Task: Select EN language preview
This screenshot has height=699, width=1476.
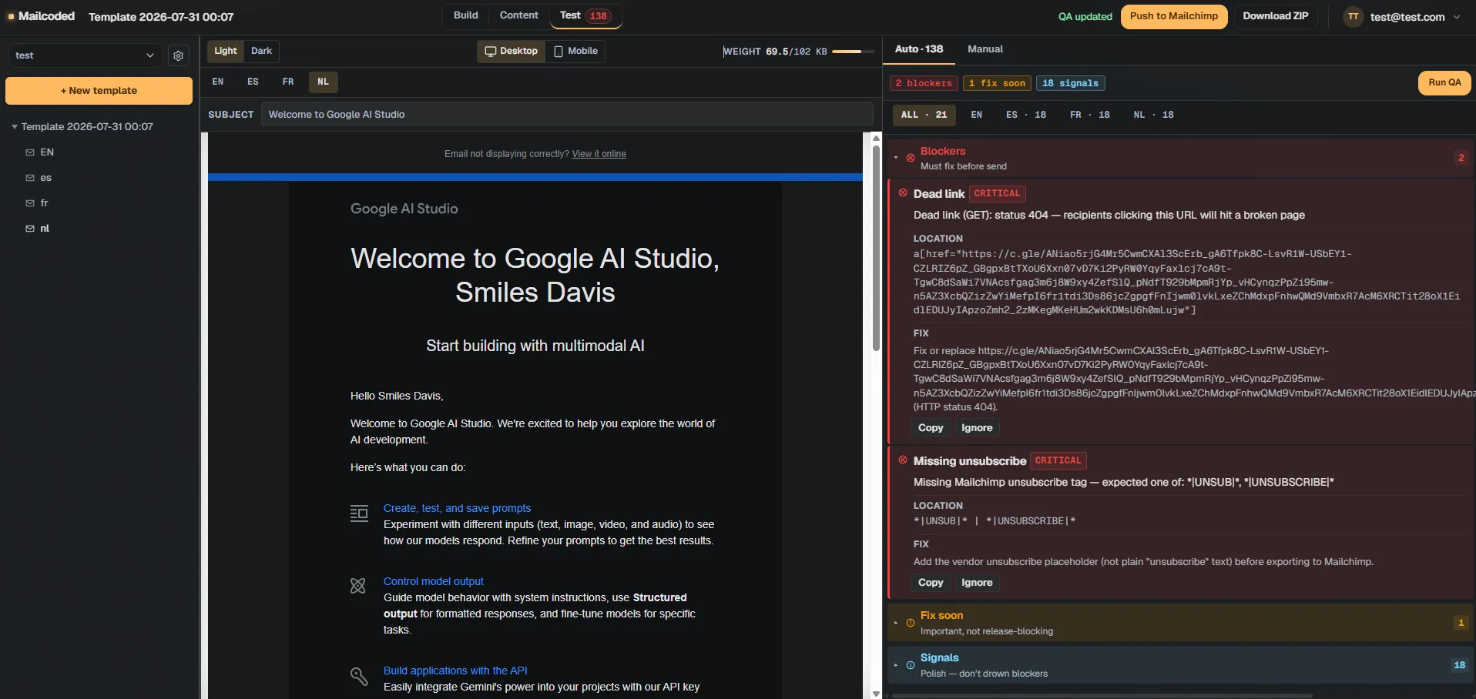Action: (x=218, y=82)
